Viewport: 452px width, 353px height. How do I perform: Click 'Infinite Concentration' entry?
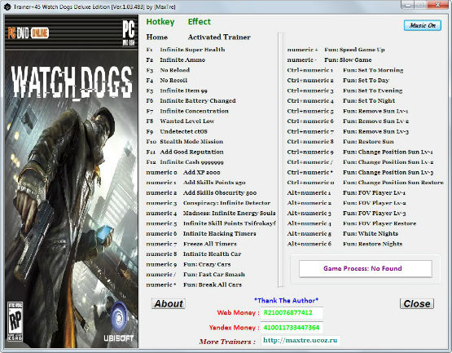(x=195, y=111)
